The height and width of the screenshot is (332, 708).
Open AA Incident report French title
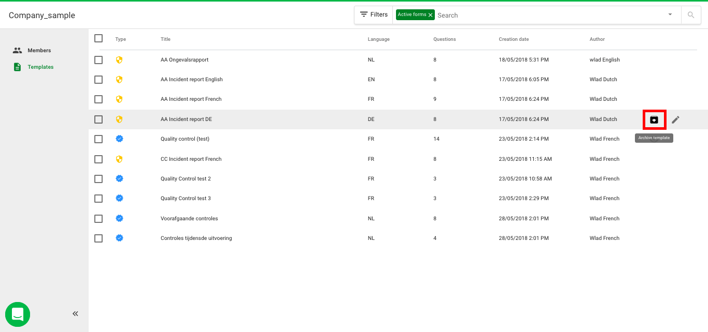pos(191,99)
